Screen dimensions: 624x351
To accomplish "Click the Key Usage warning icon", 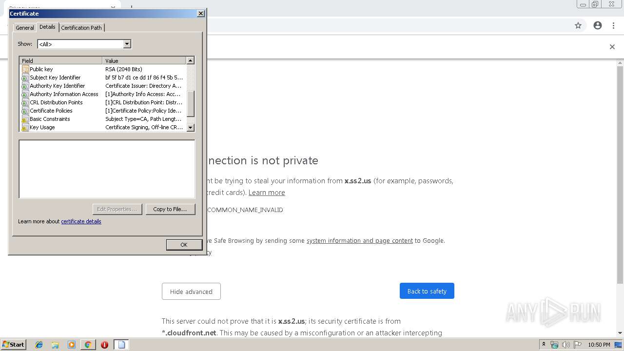I will coord(25,127).
